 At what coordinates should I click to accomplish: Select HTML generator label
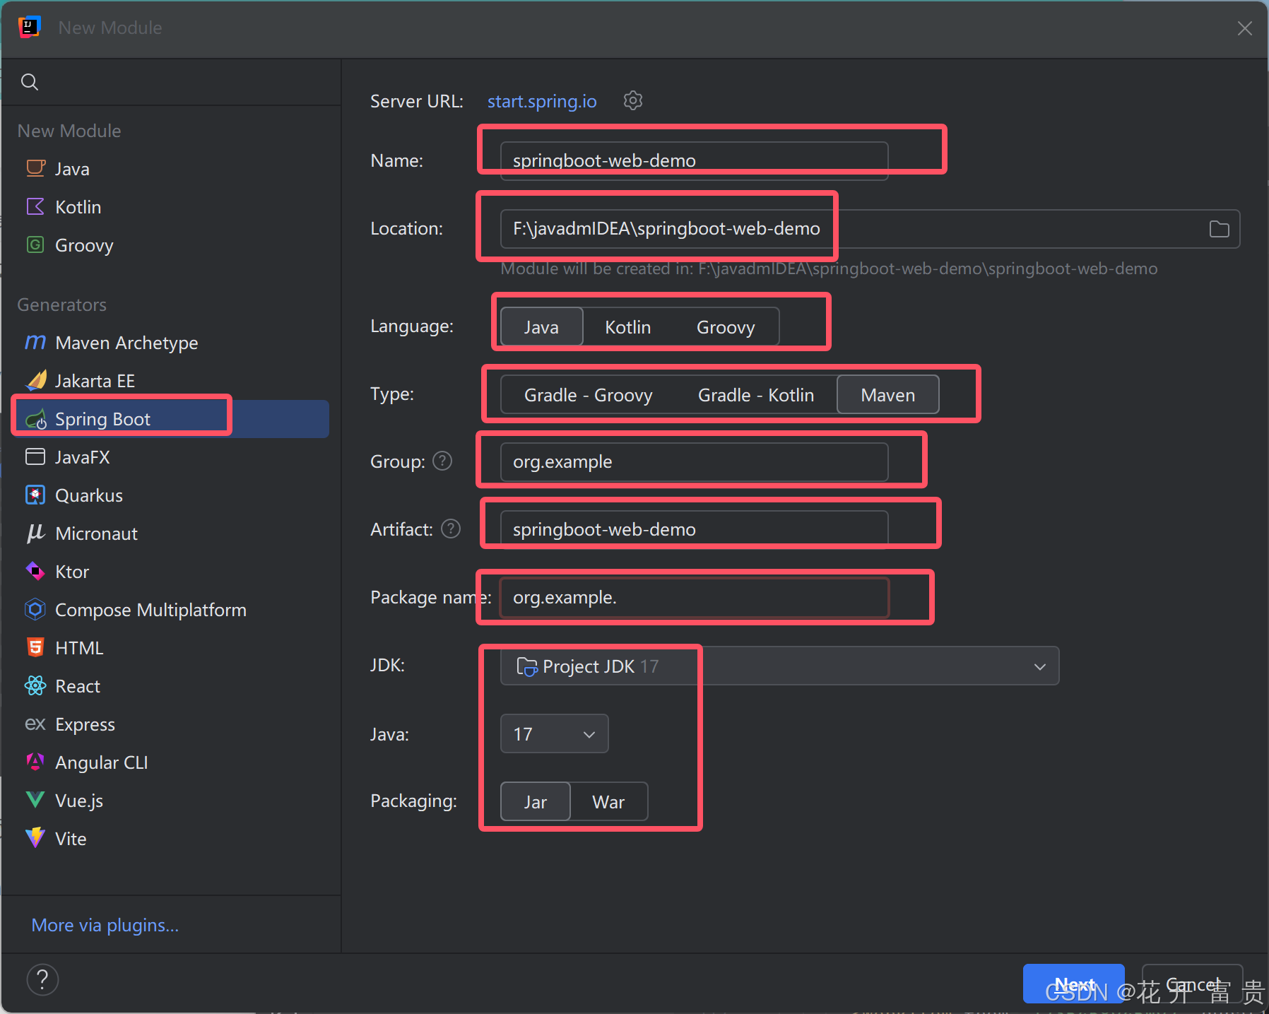(x=79, y=647)
